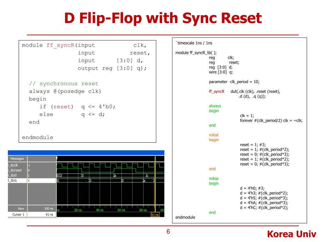Click the 20 ns timeline mark
This screenshot has height=242, width=323.
pyautogui.click(x=78, y=210)
